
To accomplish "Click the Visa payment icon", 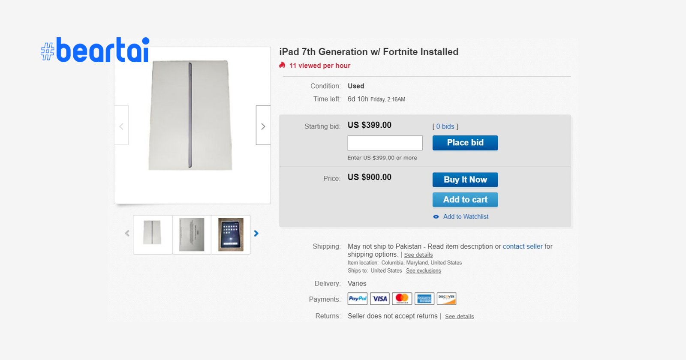I will tap(380, 299).
